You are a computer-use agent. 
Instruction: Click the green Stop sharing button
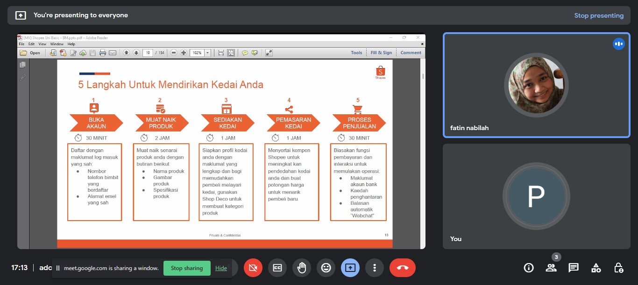point(187,268)
